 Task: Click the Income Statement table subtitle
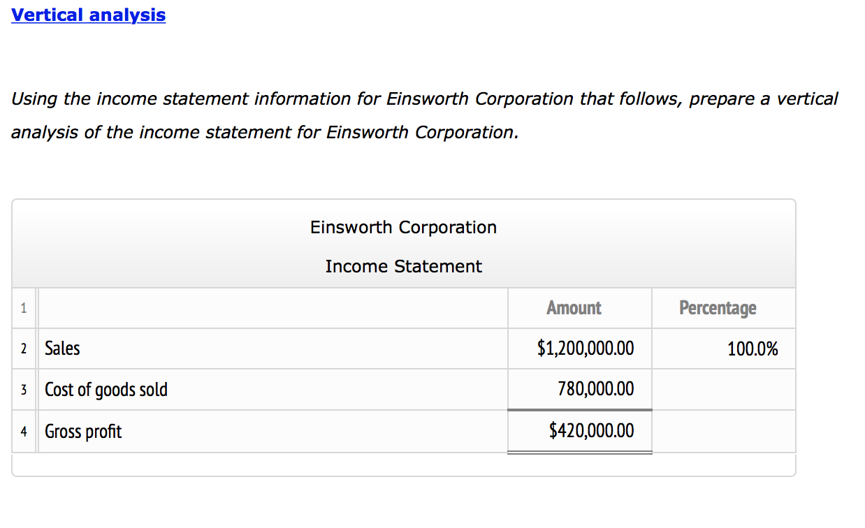[403, 266]
